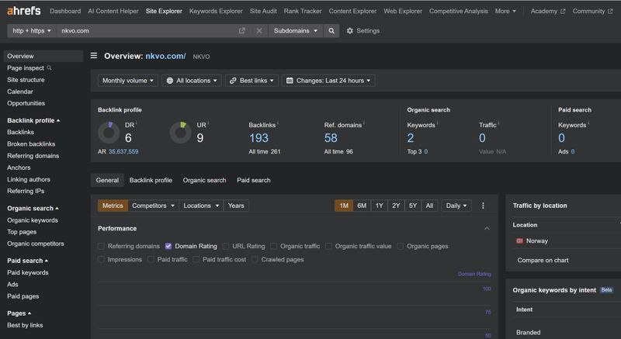Open AI Content Helper
The width and height of the screenshot is (621, 339).
pyautogui.click(x=113, y=11)
